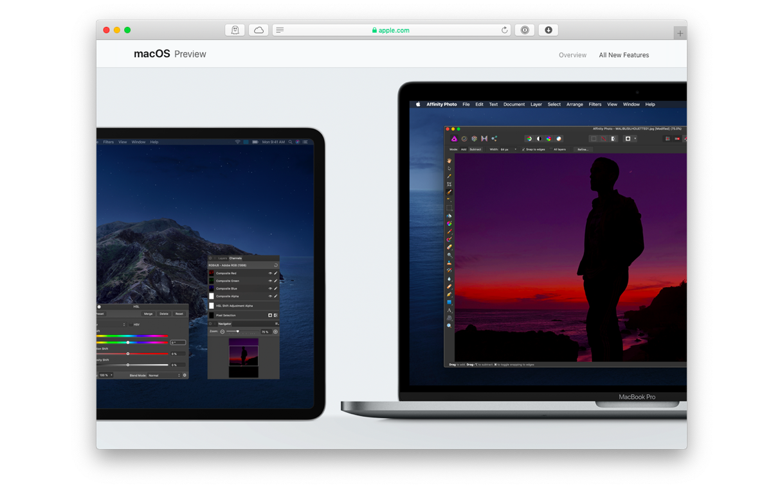This screenshot has width=782, height=488.
Task: Select the Crop tool
Action: 450,184
